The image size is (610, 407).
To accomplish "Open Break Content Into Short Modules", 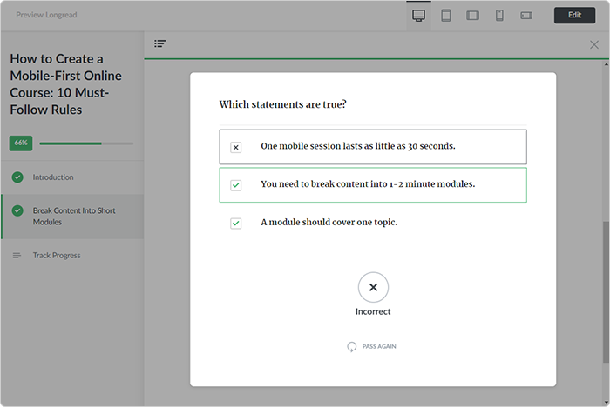I will click(72, 217).
